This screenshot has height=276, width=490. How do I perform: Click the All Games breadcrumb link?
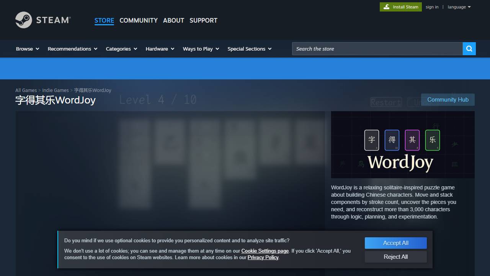pos(26,90)
